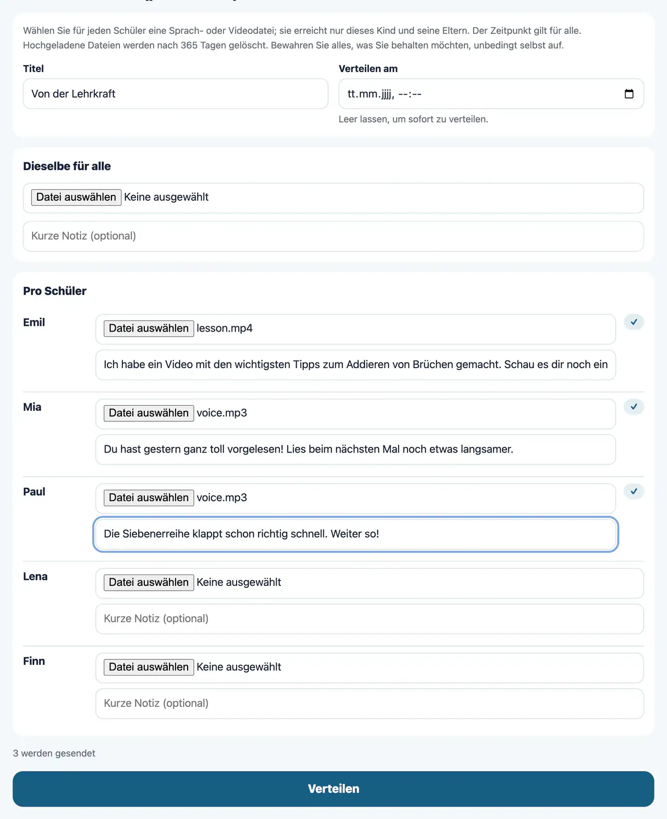Click 'lesson.mp4' file name for Emil
This screenshot has height=819, width=667.
[225, 328]
